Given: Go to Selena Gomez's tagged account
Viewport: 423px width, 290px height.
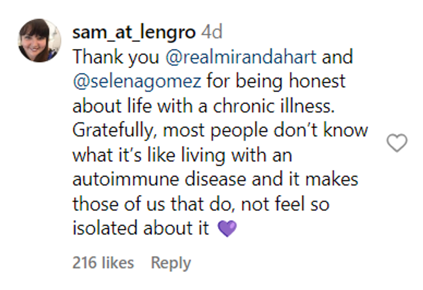Looking at the screenshot, I should 137,82.
